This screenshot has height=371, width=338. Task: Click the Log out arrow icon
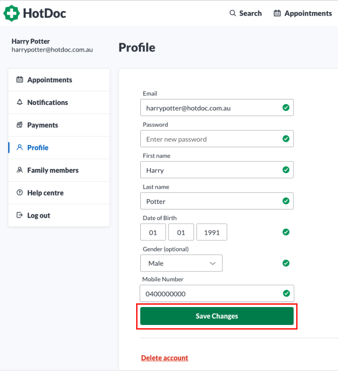click(20, 215)
